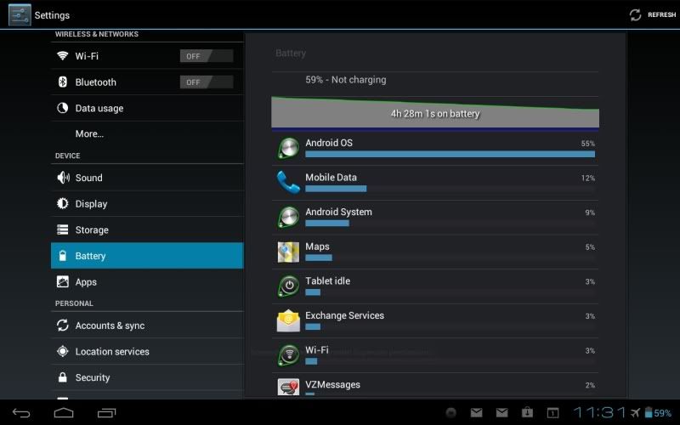Tap the Back navigation button
Image resolution: width=680 pixels, height=425 pixels.
click(x=21, y=413)
